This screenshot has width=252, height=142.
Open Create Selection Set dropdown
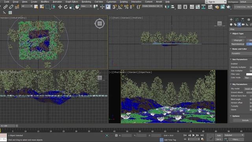tap(152, 6)
